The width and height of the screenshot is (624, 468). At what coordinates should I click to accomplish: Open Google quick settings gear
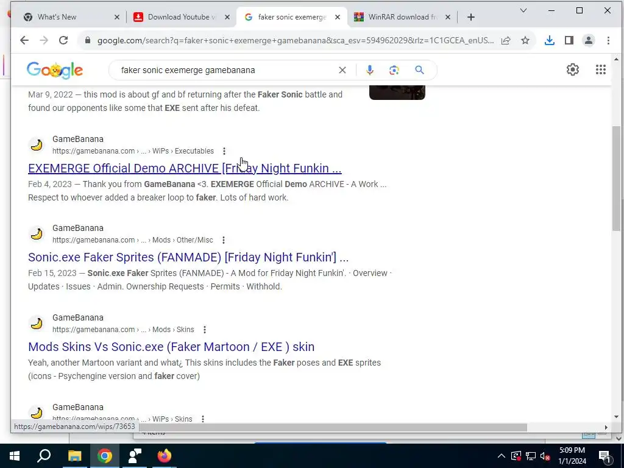[573, 69]
